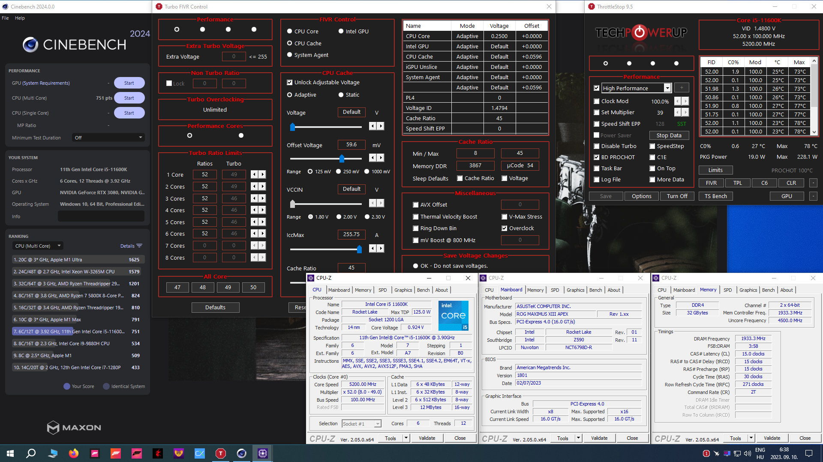Click the airplane tray icon
This screenshot has height=462, width=823.
point(717,453)
